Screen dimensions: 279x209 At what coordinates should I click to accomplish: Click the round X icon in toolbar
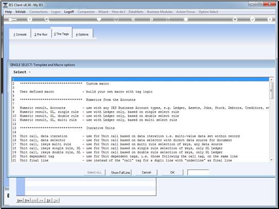270,20
